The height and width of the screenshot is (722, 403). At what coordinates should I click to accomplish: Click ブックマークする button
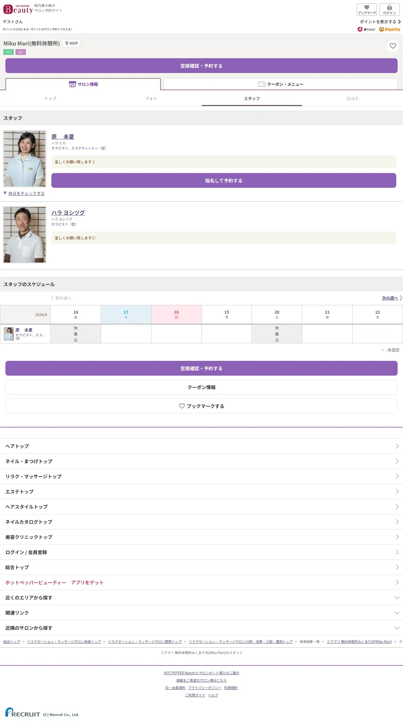point(201,406)
